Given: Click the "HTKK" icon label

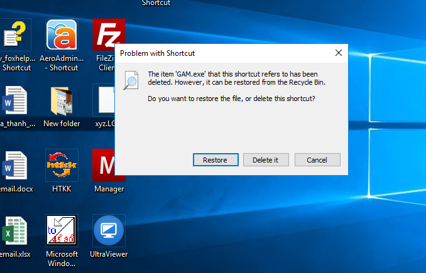Looking at the screenshot, I should (x=62, y=189).
